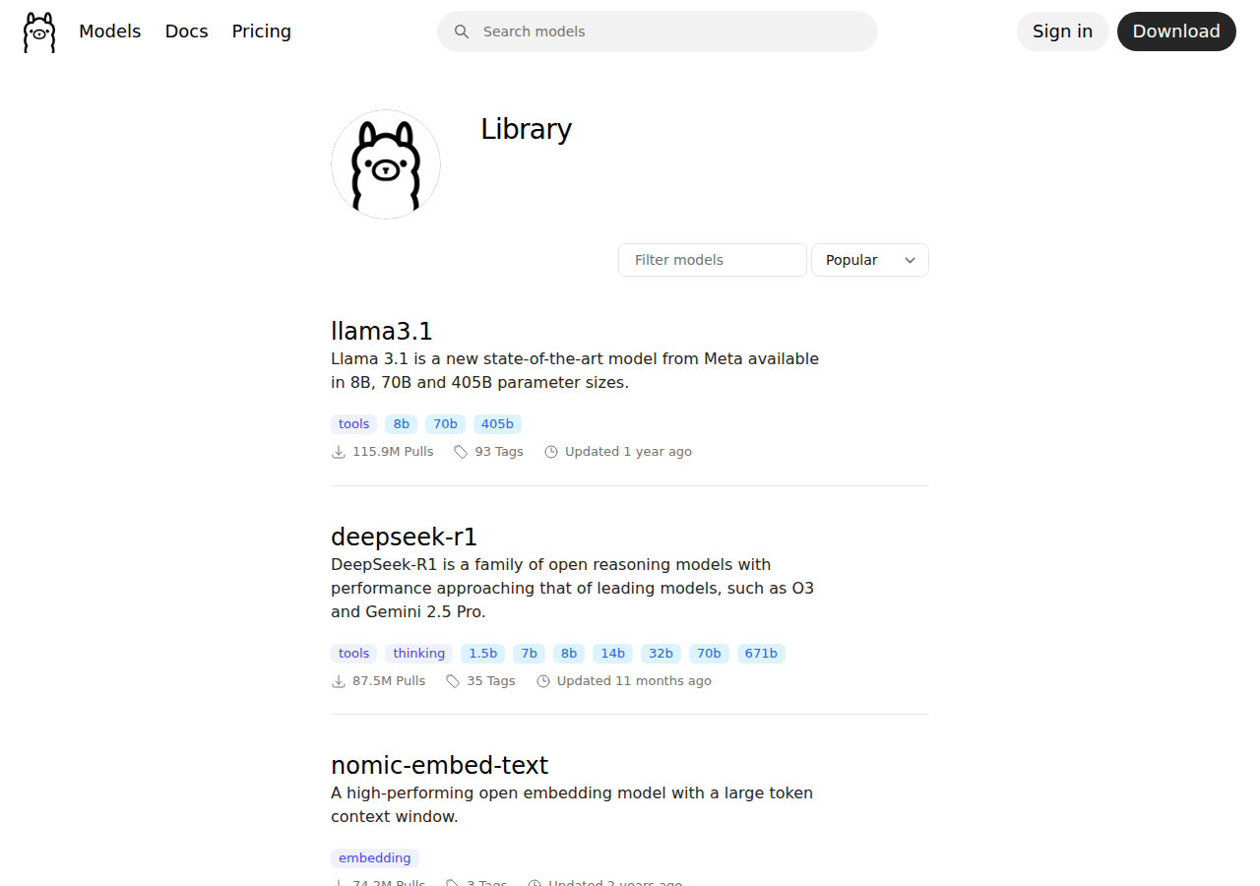The image size is (1260, 886).
Task: Open the deepseek-r1 model page
Action: [405, 537]
